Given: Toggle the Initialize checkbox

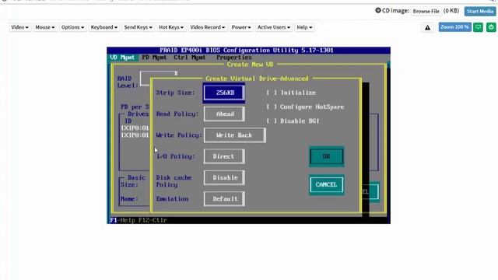Looking at the screenshot, I should click(x=272, y=93).
